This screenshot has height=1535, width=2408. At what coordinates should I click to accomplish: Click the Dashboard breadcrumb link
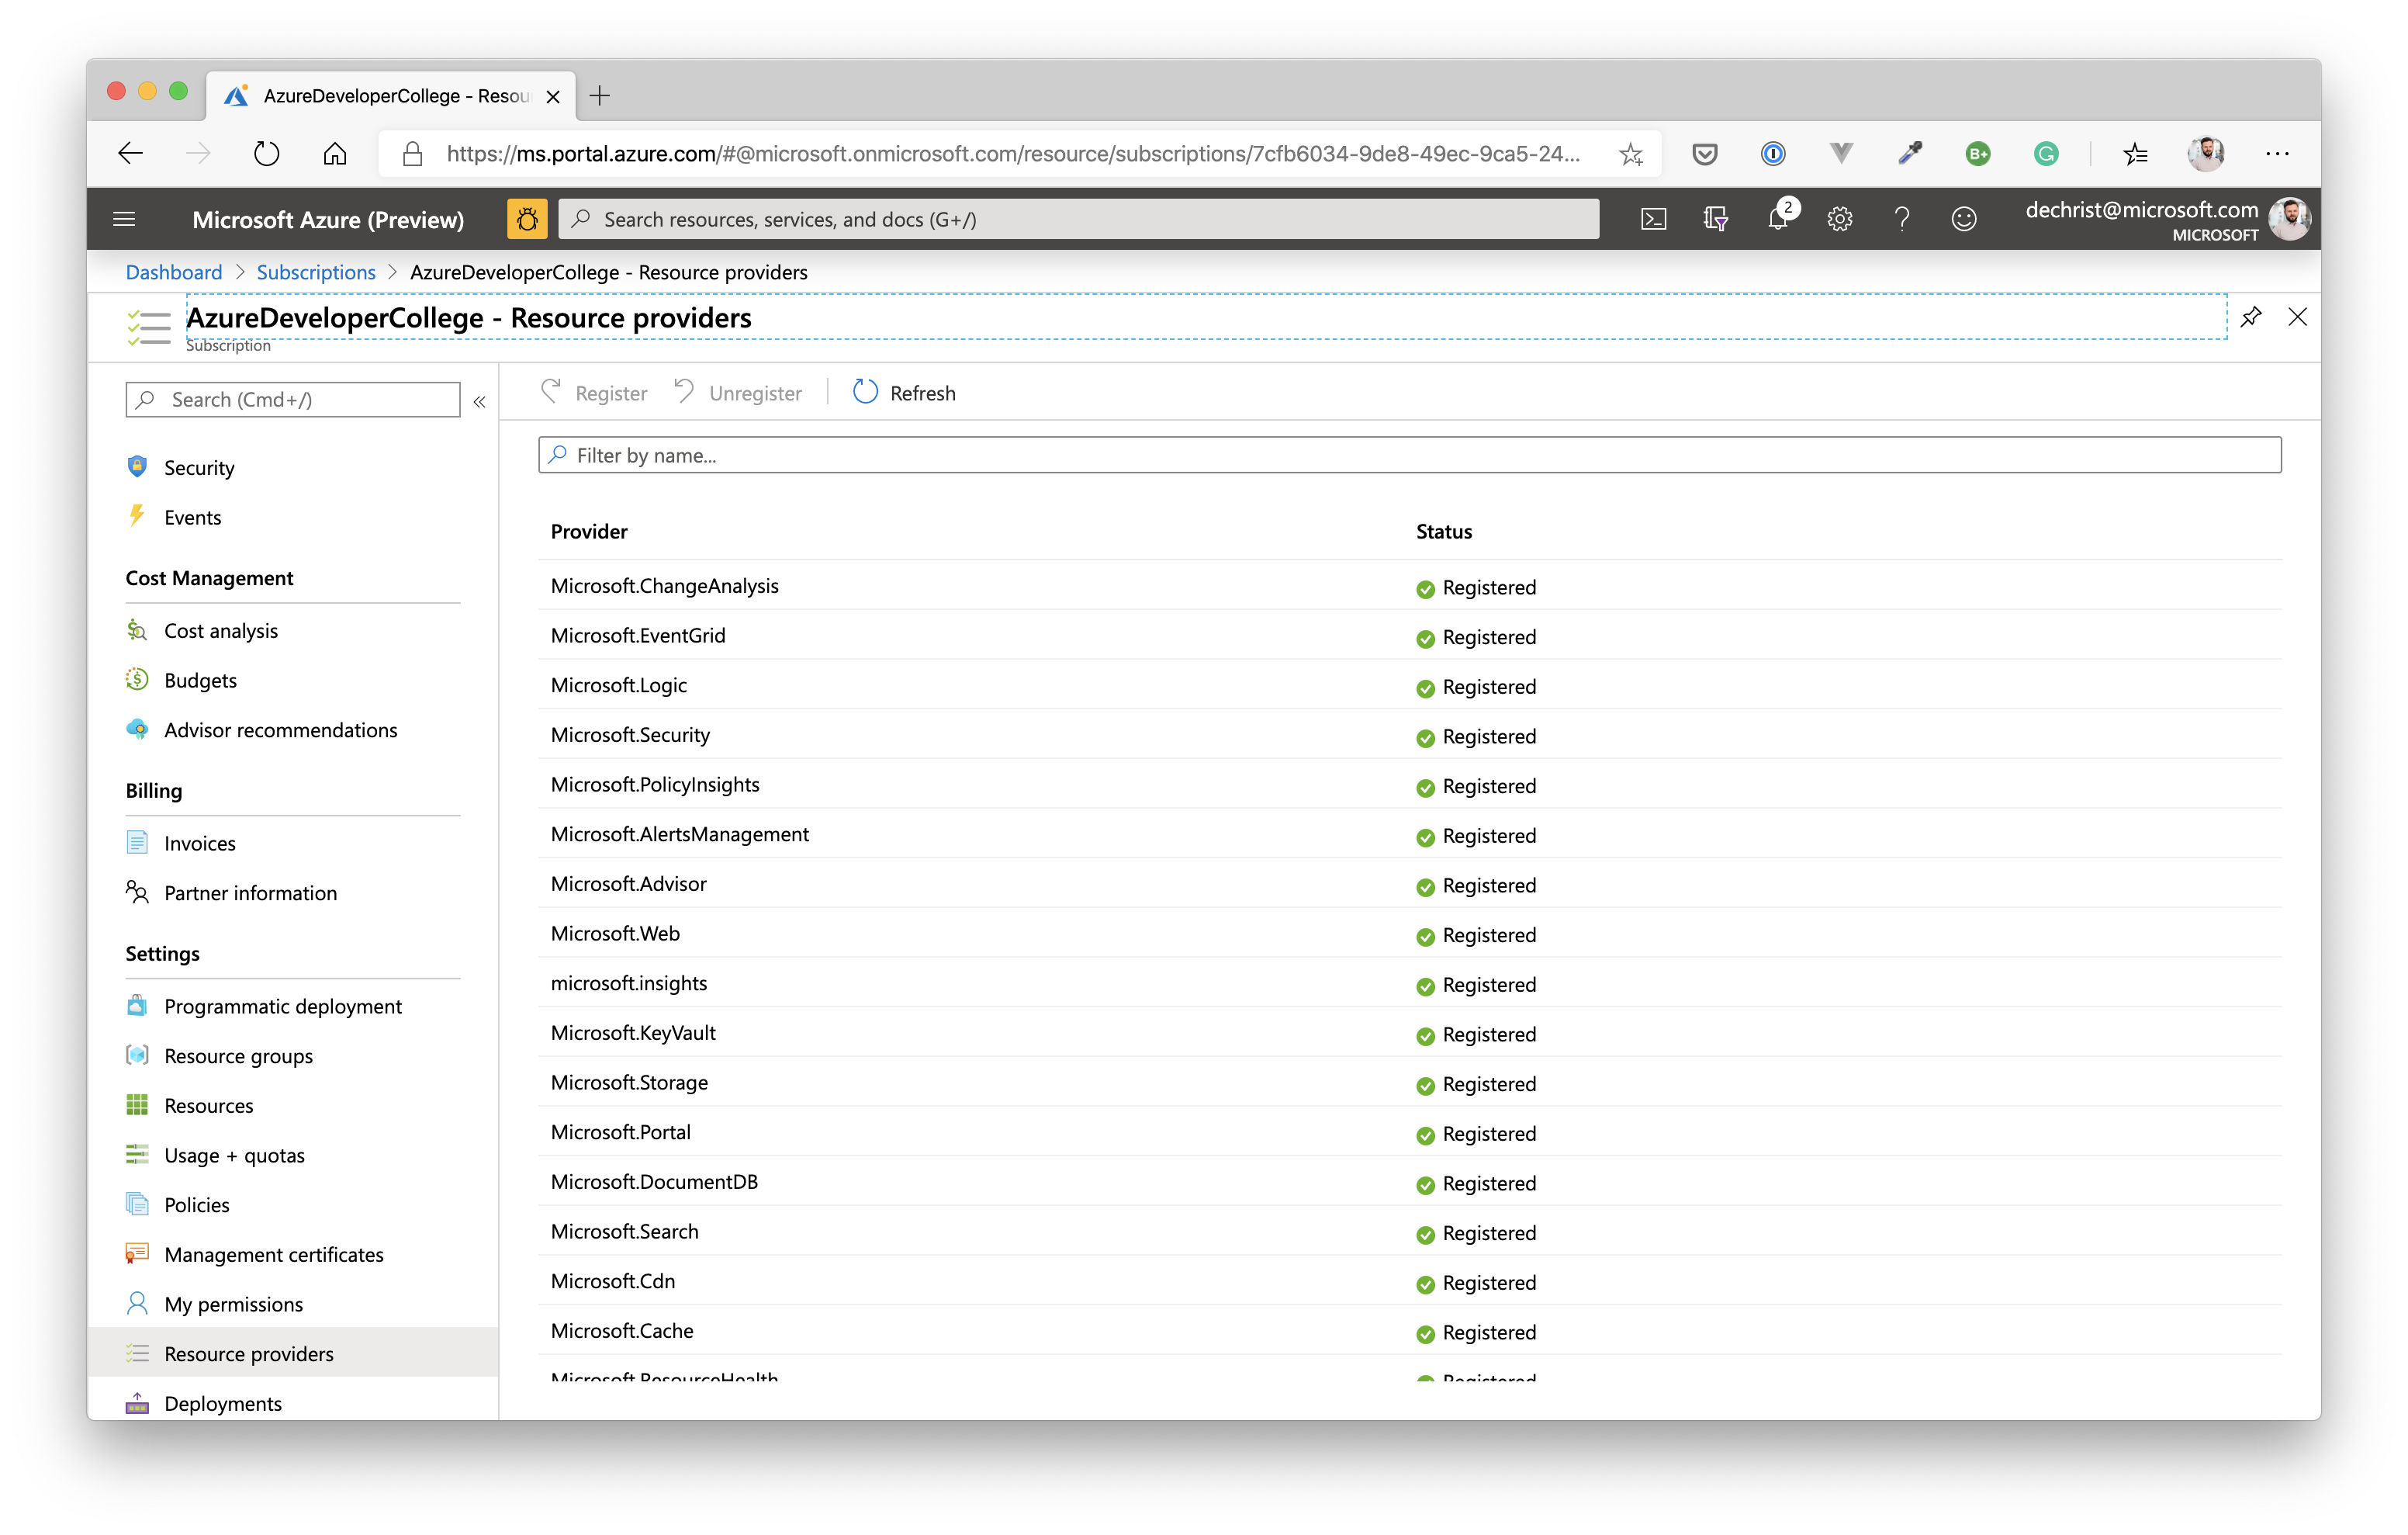coord(174,272)
